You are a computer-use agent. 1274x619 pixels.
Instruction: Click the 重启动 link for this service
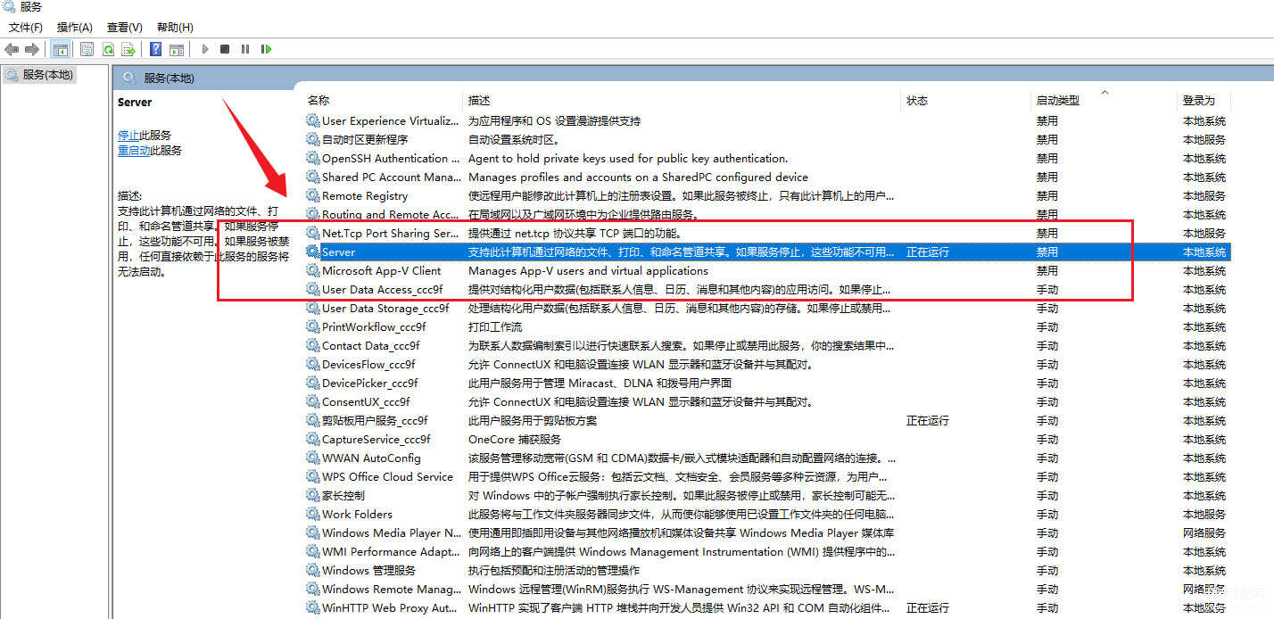134,151
